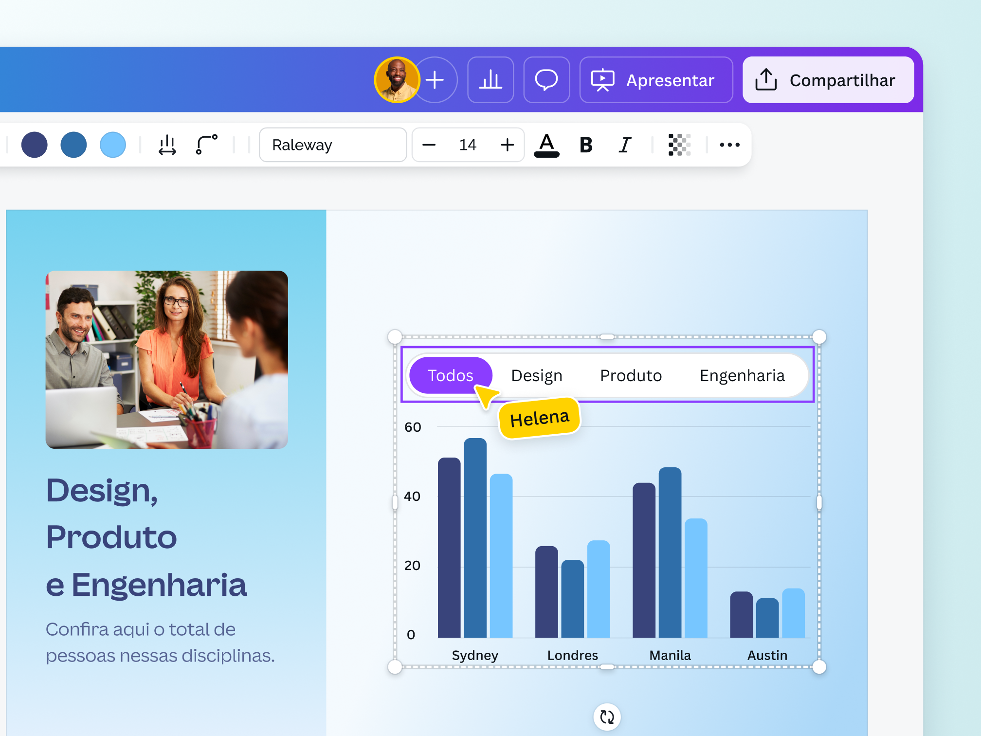
Task: Click Sydney's tallest medium blue bar
Action: tap(475, 538)
